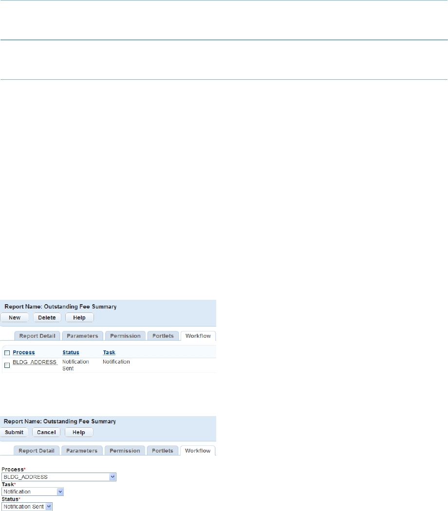Screen dimensions: 448x511
Task: Select Workflow tab in the Submit form
Action: [198, 451]
